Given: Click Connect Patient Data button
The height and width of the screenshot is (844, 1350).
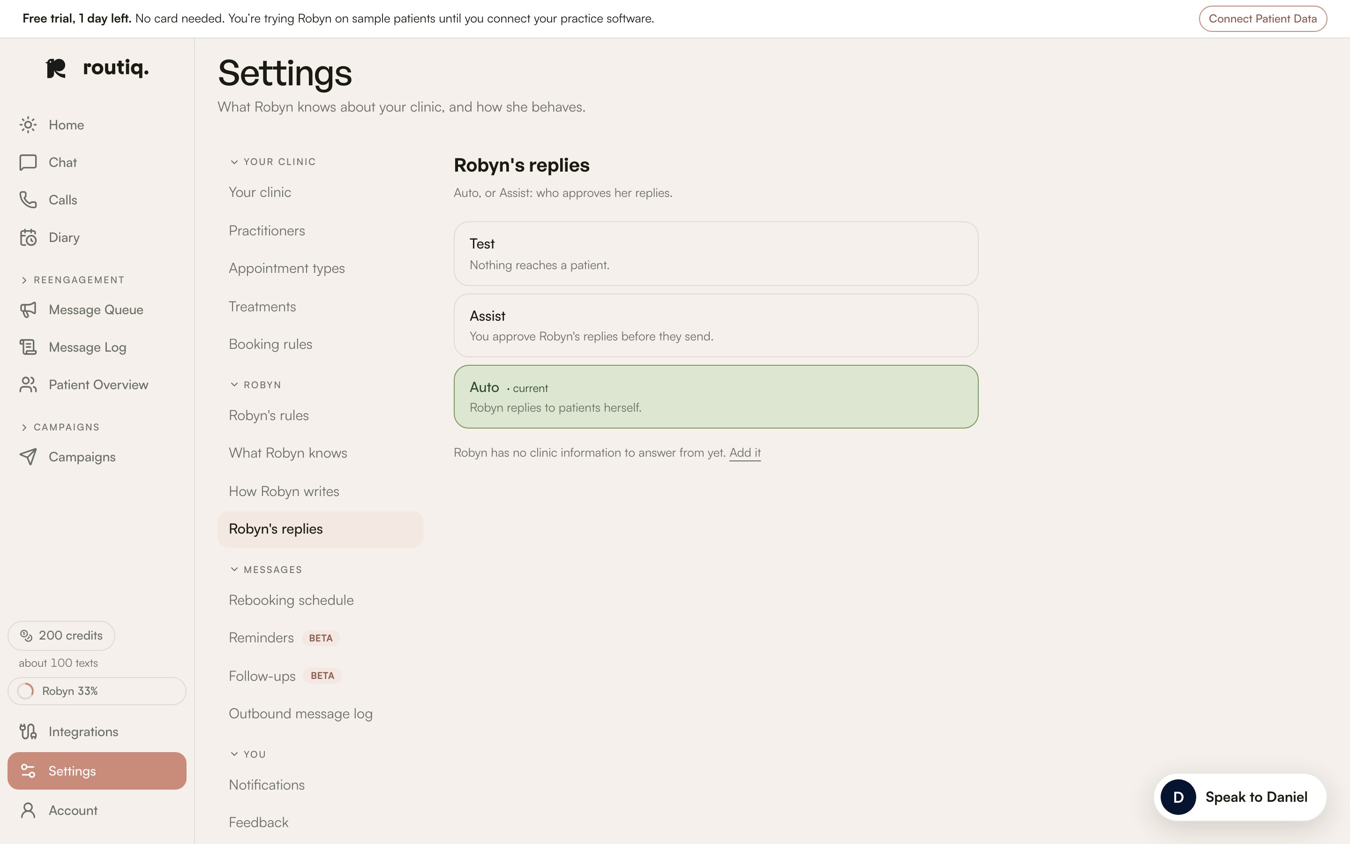Looking at the screenshot, I should [1262, 18].
